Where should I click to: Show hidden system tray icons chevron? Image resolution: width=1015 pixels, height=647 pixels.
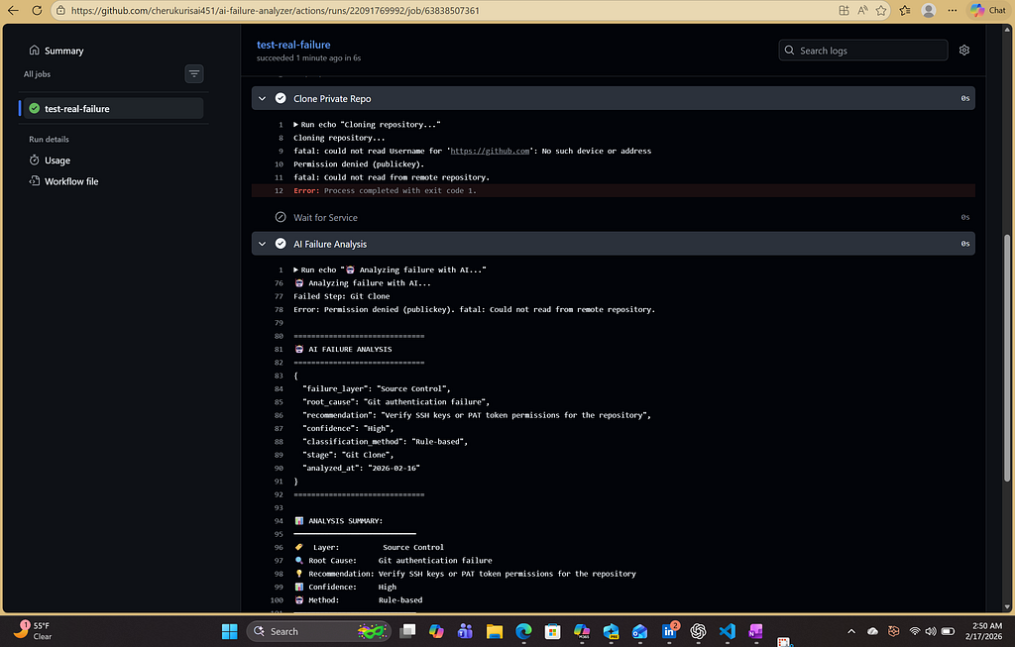pyautogui.click(x=851, y=631)
